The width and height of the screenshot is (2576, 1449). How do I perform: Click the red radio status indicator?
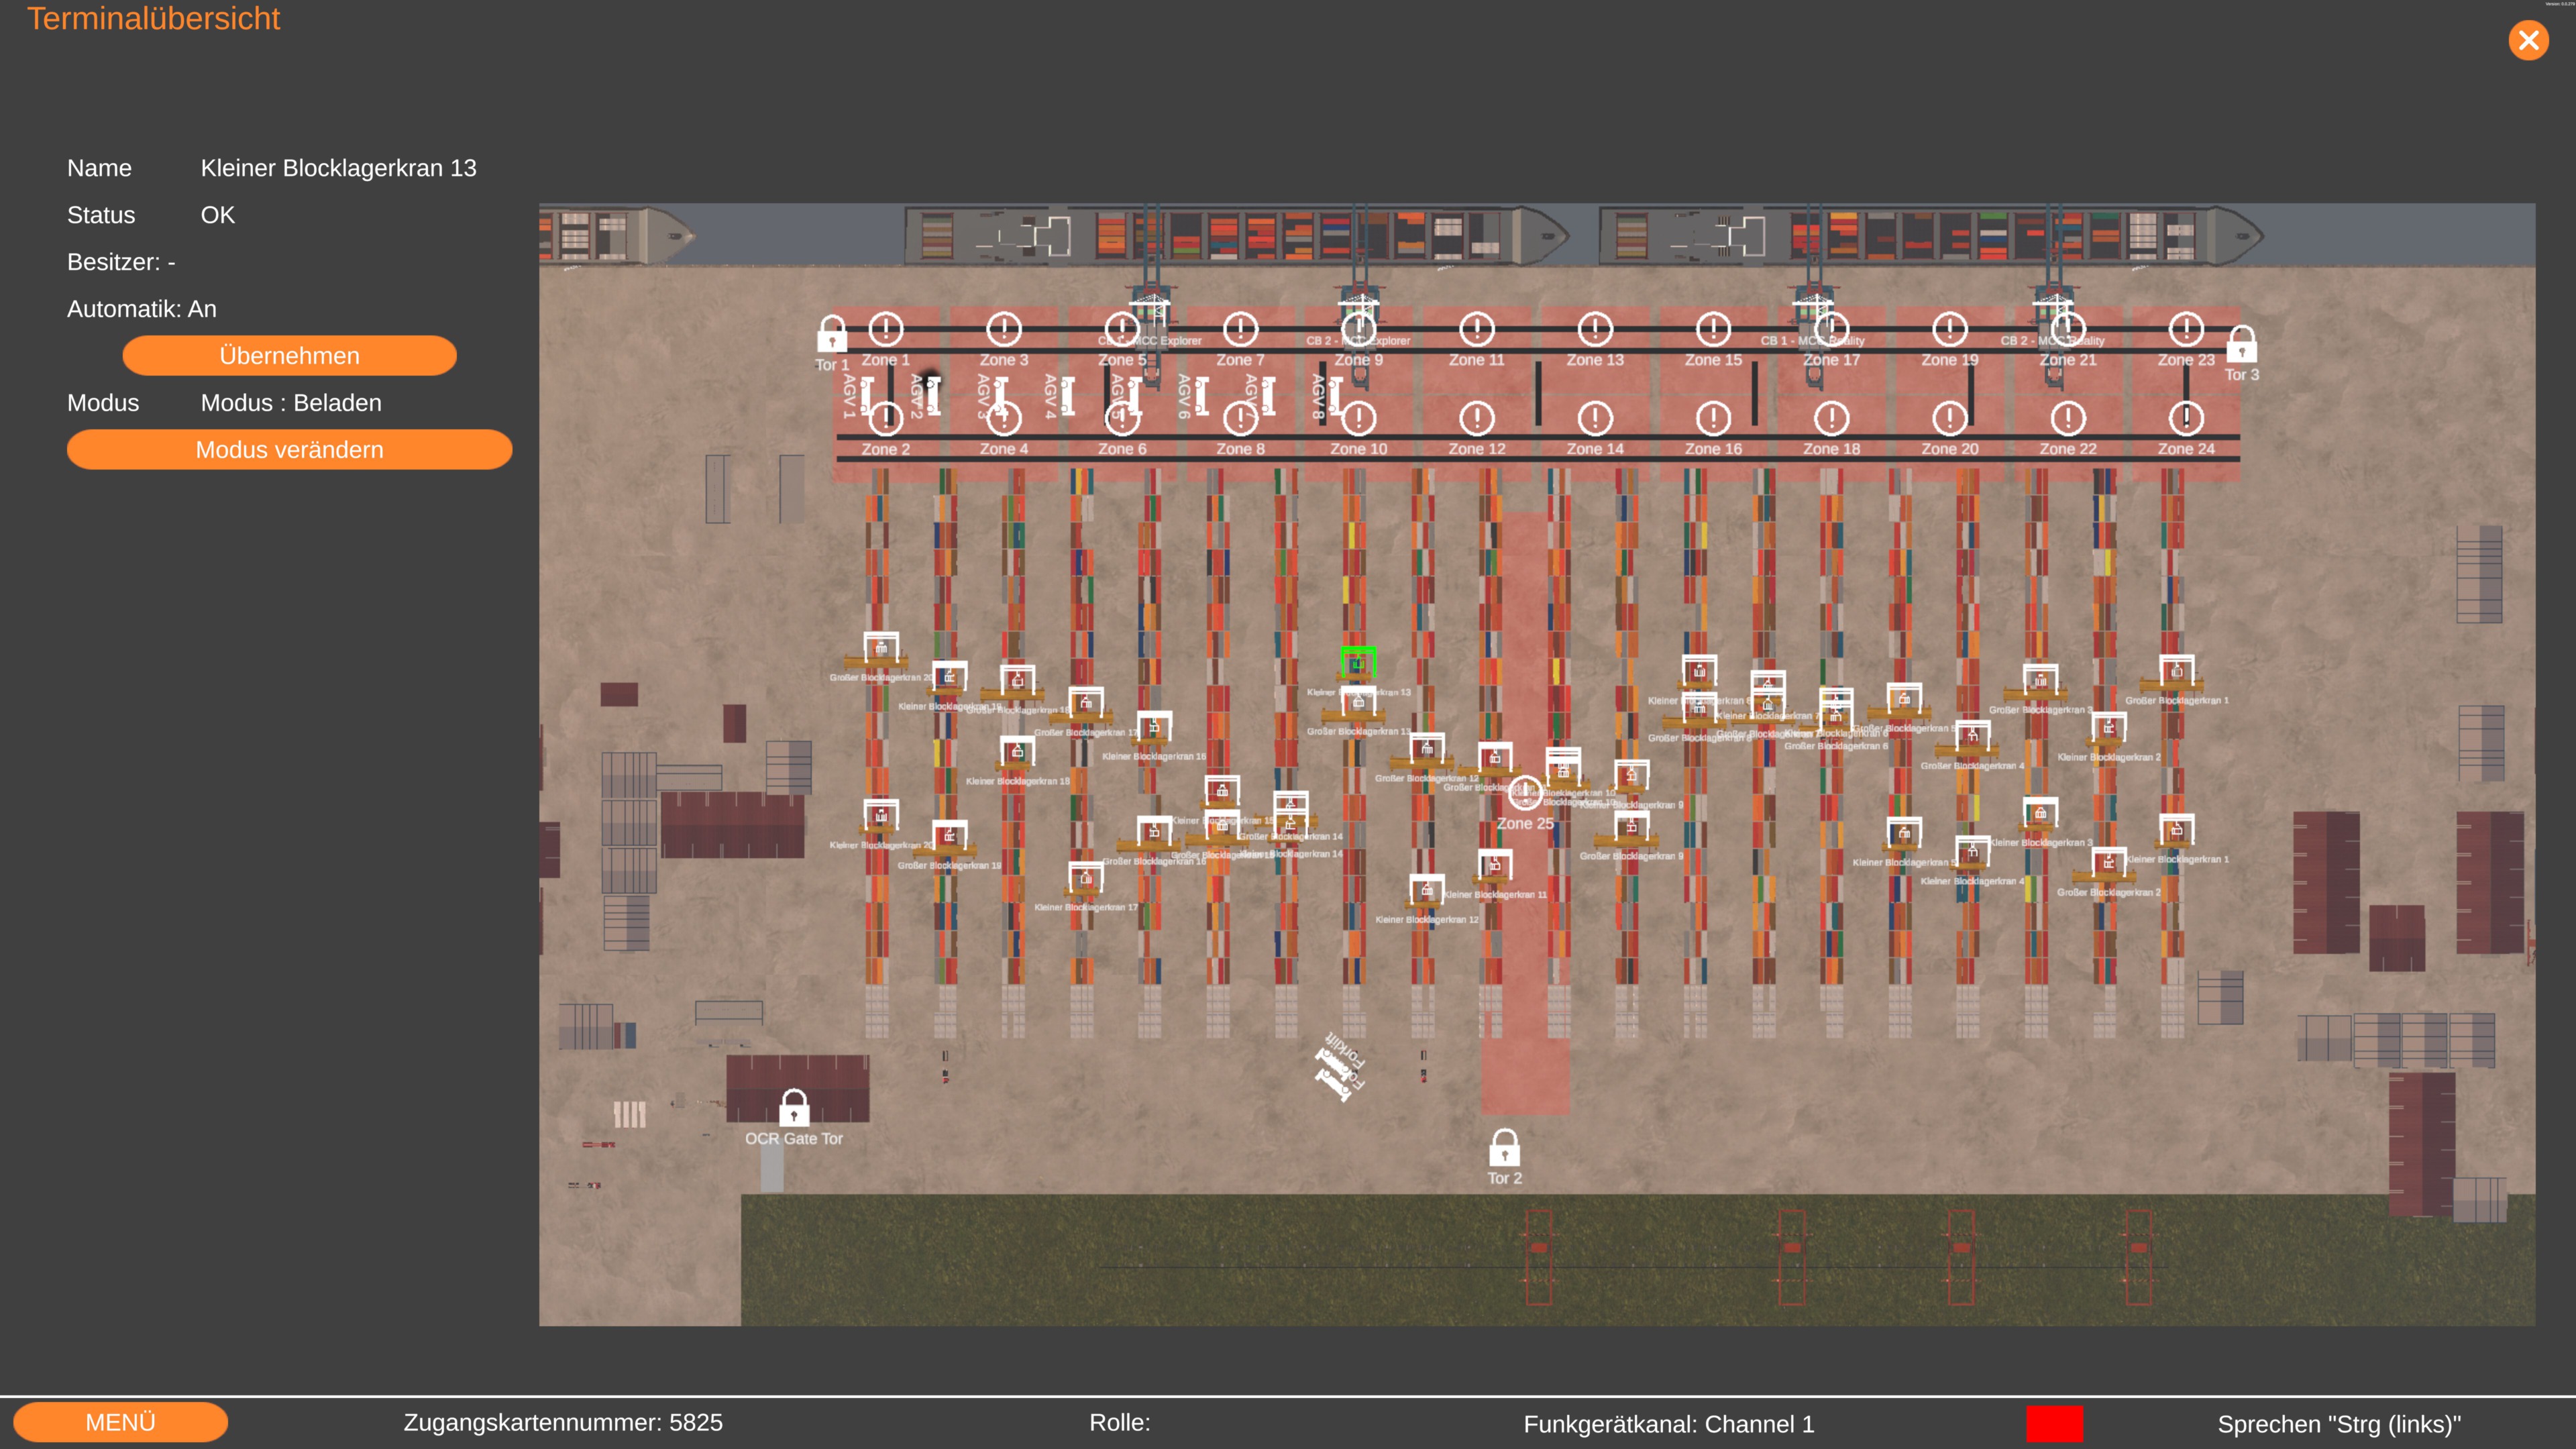(2054, 1423)
